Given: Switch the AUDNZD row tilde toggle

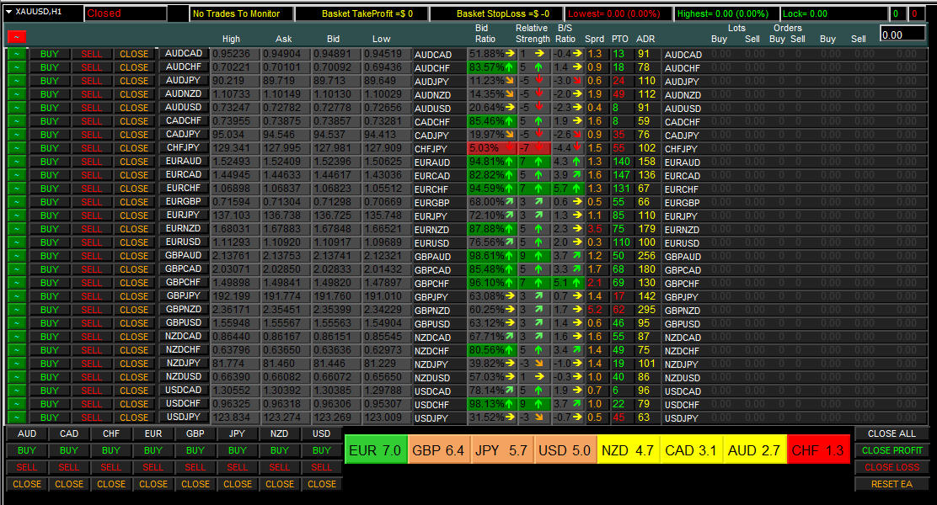Looking at the screenshot, I should click(17, 94).
